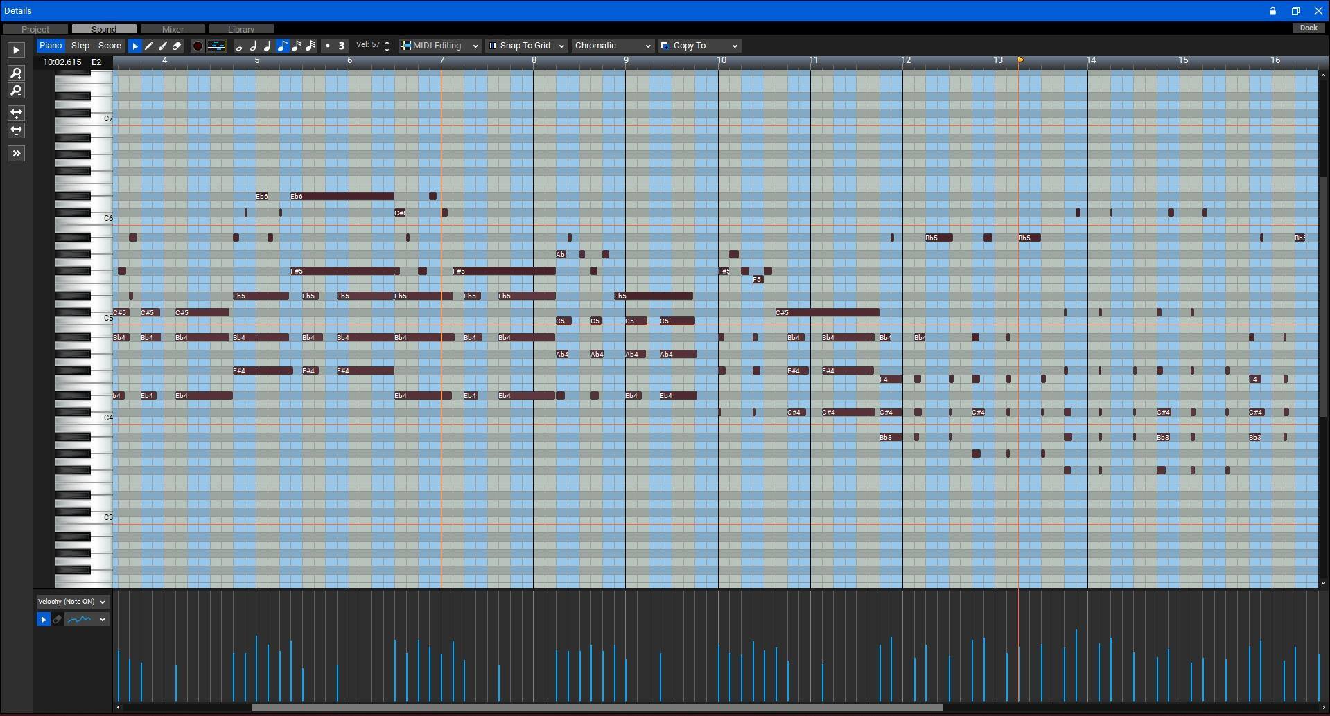Open the Copy To menu button
This screenshot has width=1330, height=716.
699,46
